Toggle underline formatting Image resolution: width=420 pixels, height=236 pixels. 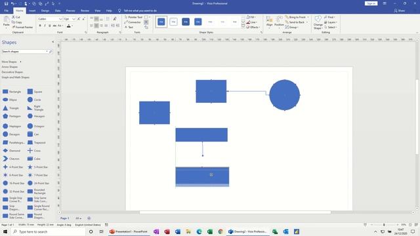50,26
